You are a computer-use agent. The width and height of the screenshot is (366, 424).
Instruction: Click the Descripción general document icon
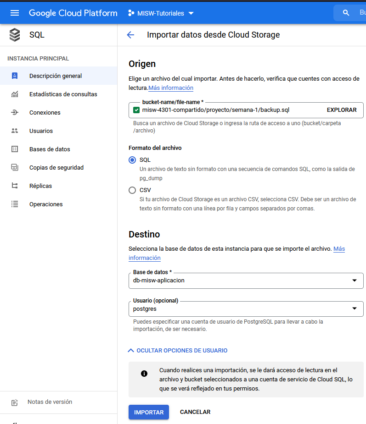15,76
